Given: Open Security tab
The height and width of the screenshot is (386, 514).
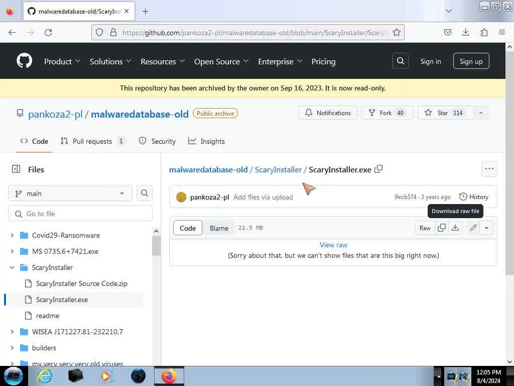Looking at the screenshot, I should [x=157, y=141].
